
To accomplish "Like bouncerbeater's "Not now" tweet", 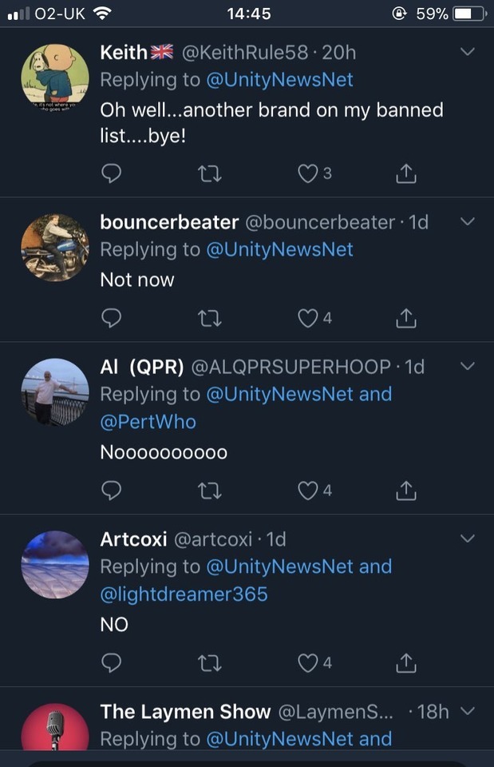I will (x=308, y=318).
